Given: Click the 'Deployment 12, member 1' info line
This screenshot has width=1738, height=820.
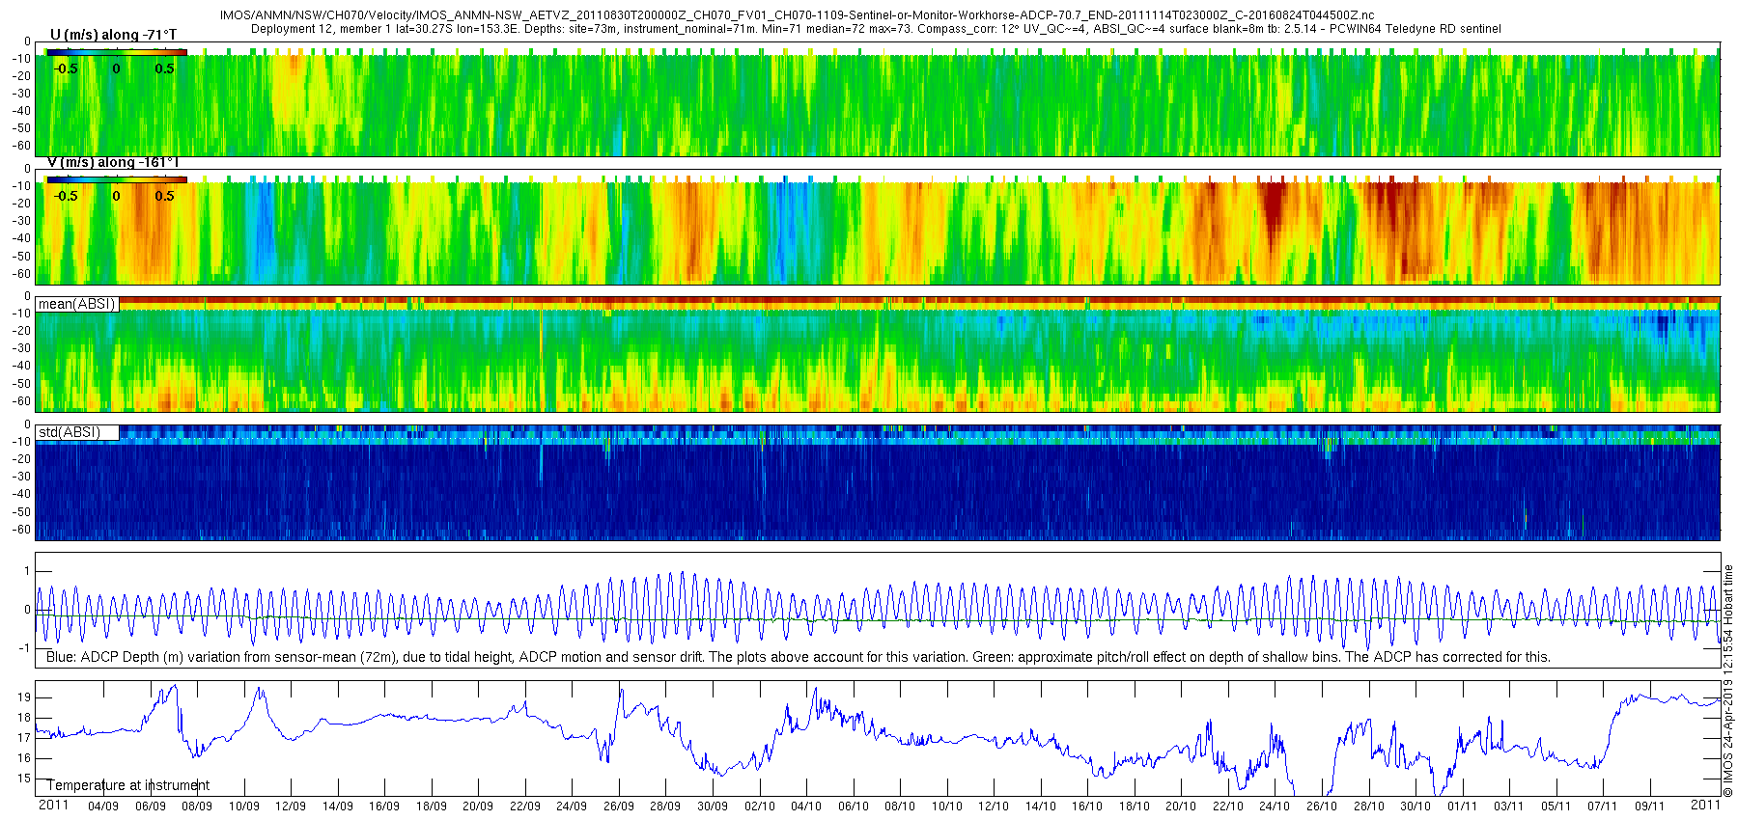Looking at the screenshot, I should [876, 29].
